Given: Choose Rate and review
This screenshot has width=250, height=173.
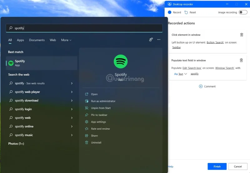Looking at the screenshot, I should [100, 129].
